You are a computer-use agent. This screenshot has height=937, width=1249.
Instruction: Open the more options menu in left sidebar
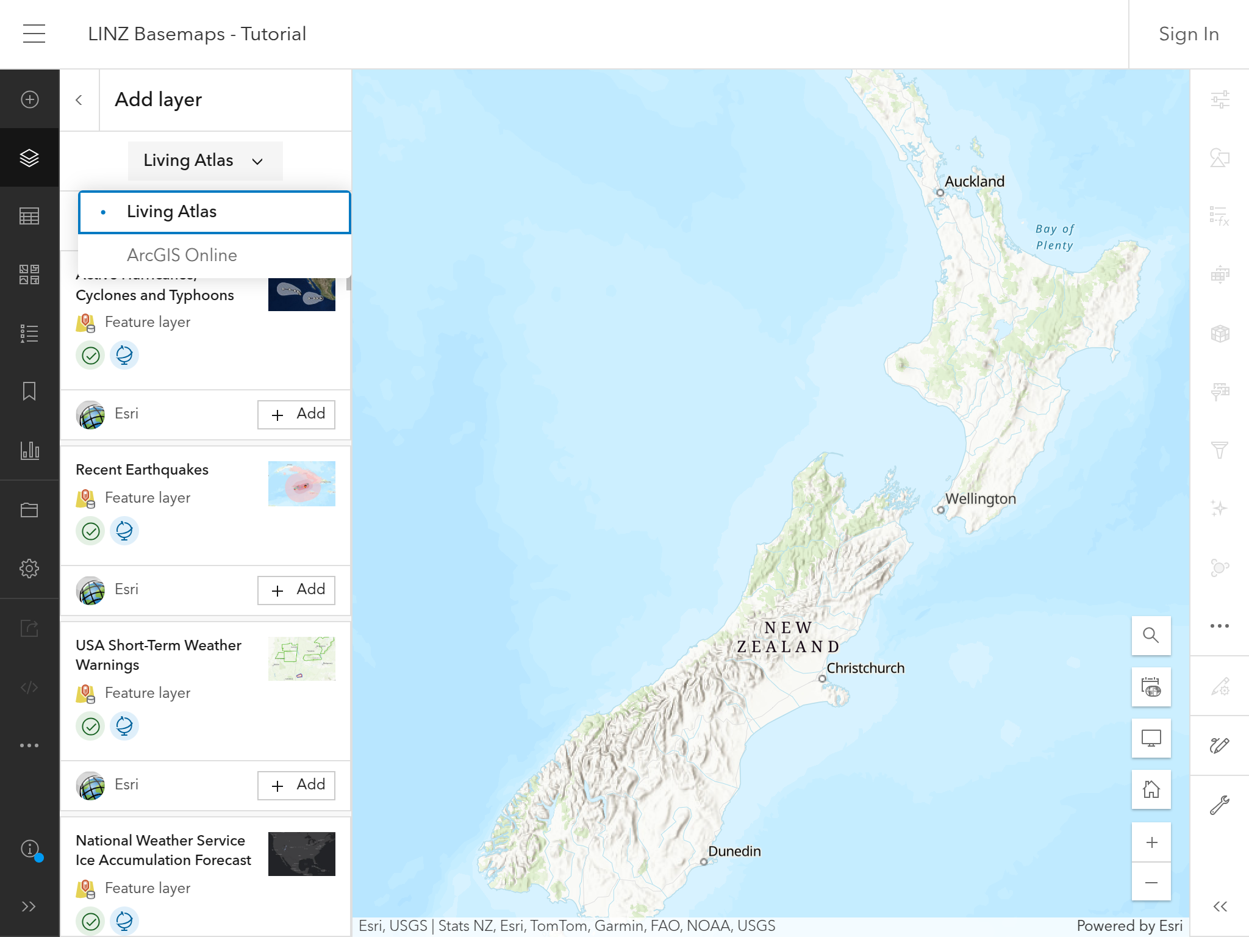pyautogui.click(x=29, y=745)
